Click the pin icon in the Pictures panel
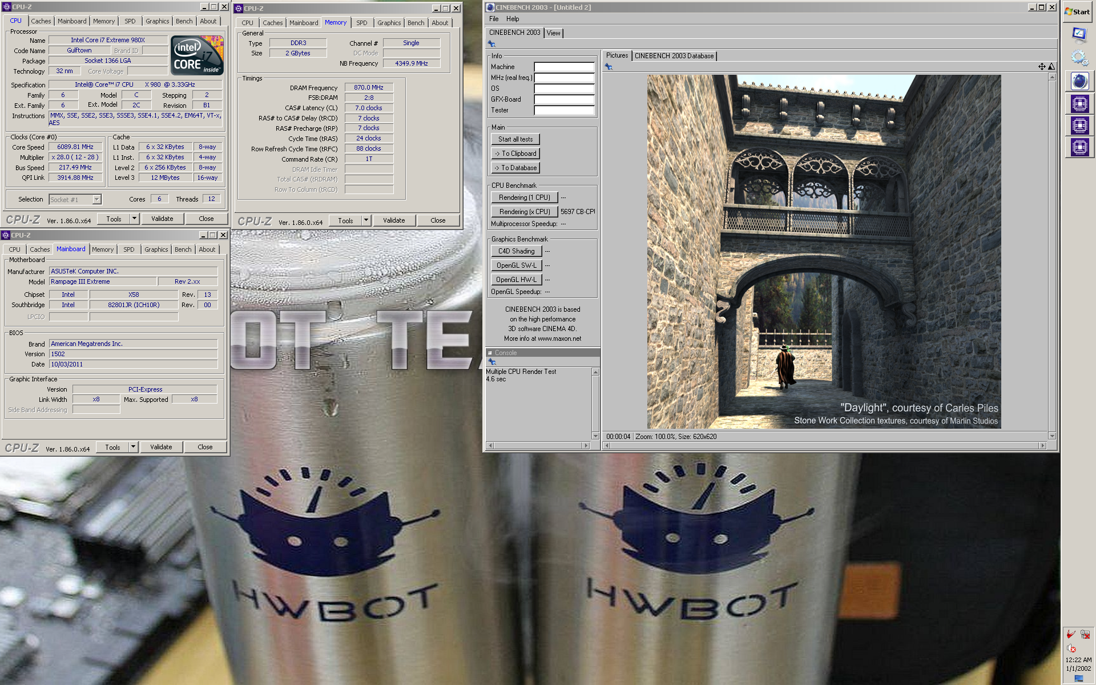1096x685 pixels. 609,67
